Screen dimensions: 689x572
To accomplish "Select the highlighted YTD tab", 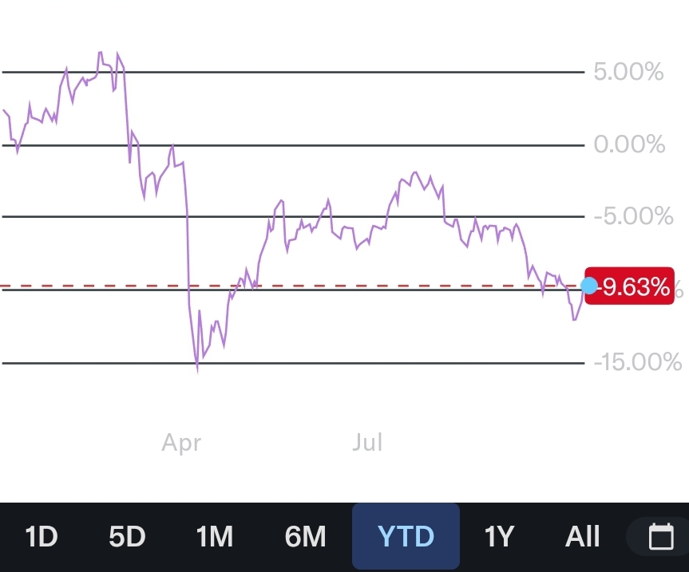I will (x=406, y=537).
